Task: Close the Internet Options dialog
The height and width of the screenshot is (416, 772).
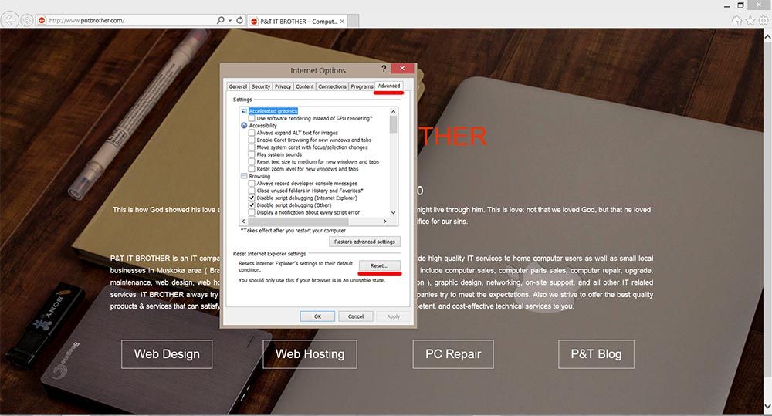Action: click(402, 69)
